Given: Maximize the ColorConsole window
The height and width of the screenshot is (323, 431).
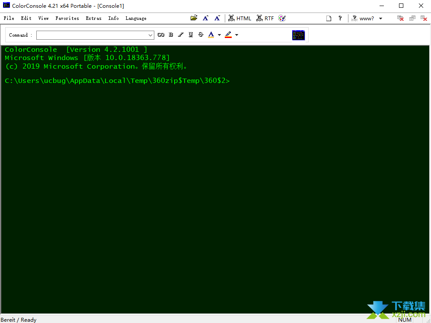Looking at the screenshot, I should pyautogui.click(x=401, y=6).
